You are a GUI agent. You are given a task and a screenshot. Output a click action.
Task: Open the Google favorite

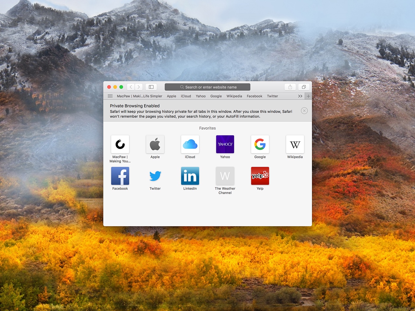coord(260,144)
